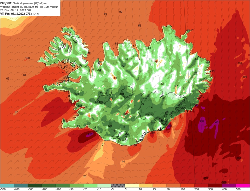The width and height of the screenshot is (250, 191).
Task: Select the map value -82 in east Iceland
Action: [196, 59]
